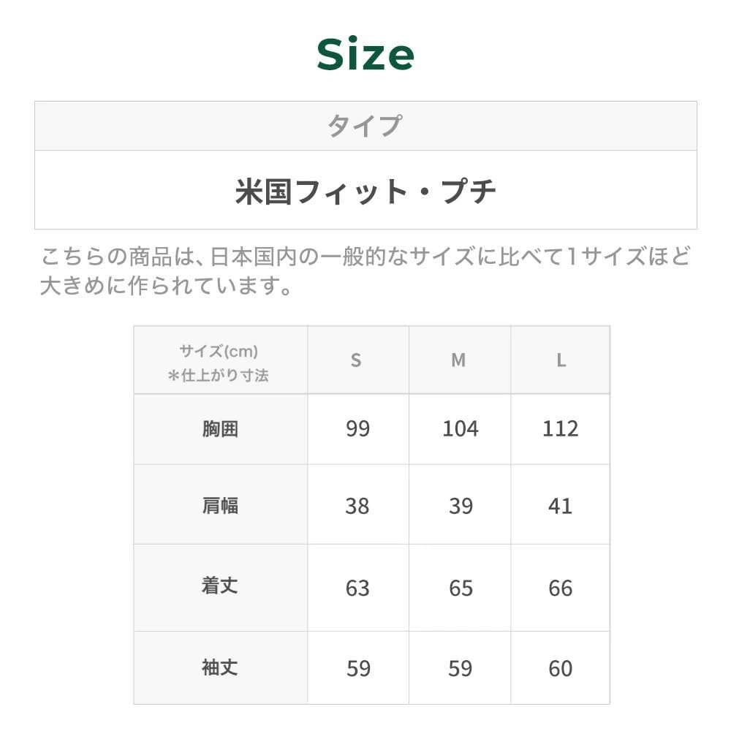Click the 袖丈 row label

220,667
